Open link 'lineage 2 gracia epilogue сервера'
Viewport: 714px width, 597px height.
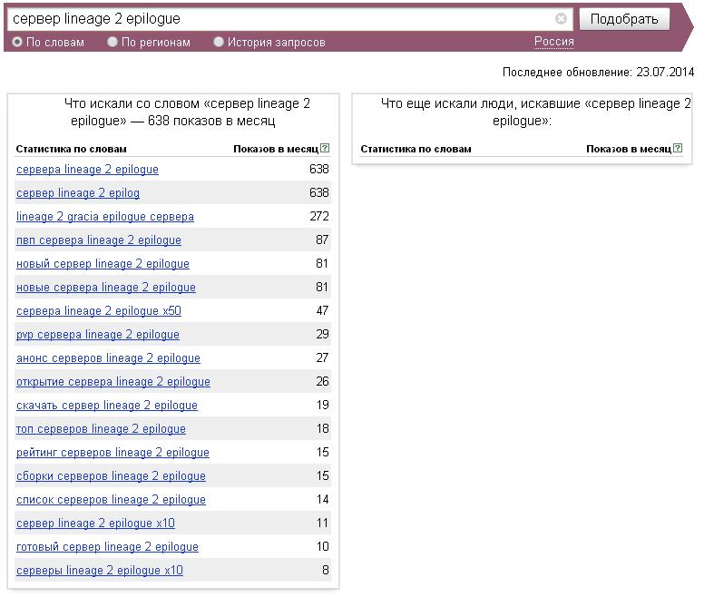click(105, 217)
